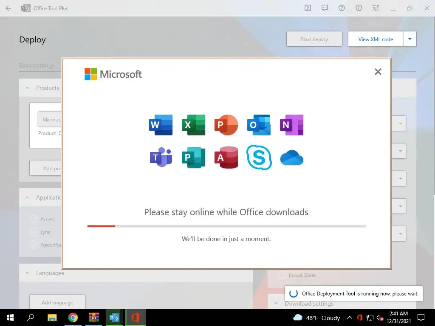Close the Office download dialog
Viewport: 435px width, 326px height.
click(378, 72)
